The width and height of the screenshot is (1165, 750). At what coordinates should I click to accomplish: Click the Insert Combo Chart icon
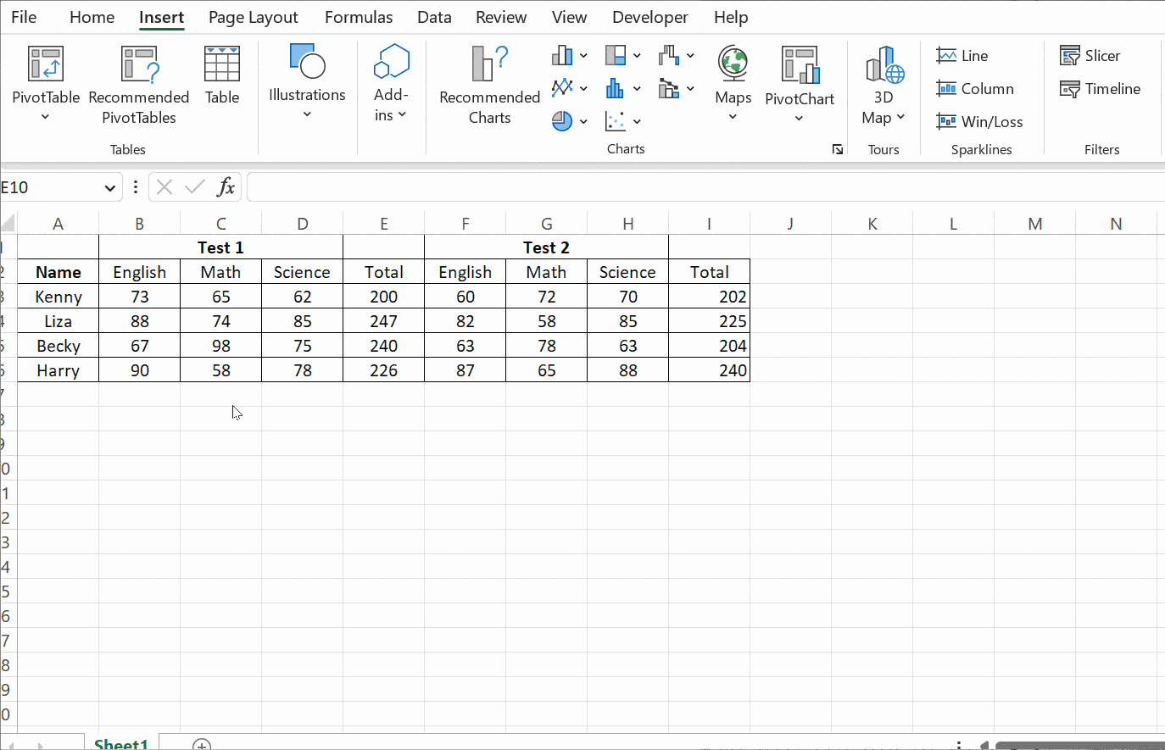pyautogui.click(x=669, y=88)
